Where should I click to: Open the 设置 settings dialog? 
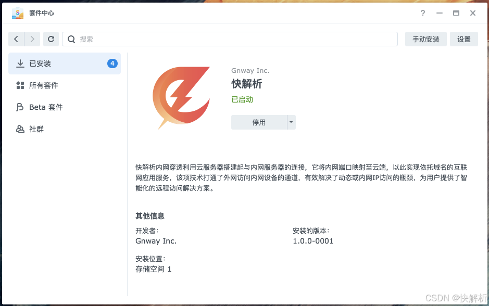click(463, 39)
